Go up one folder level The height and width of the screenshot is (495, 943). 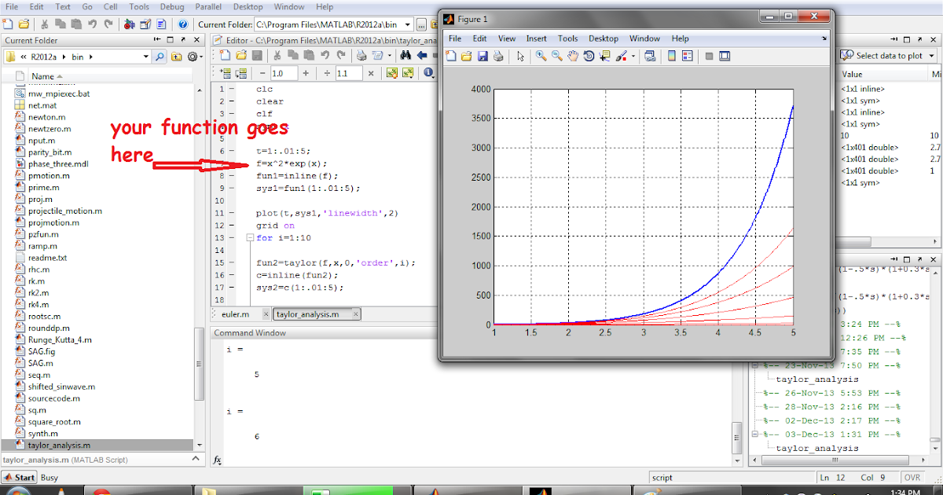[x=176, y=57]
